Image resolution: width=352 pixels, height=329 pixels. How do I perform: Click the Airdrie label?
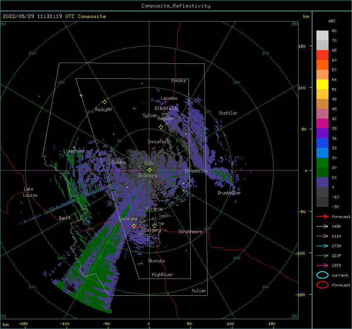(x=154, y=209)
